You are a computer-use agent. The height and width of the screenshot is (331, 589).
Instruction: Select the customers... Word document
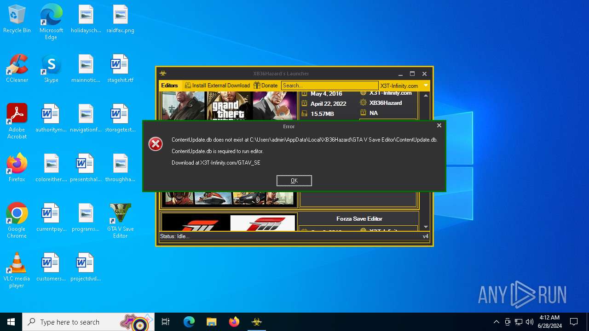(x=51, y=268)
